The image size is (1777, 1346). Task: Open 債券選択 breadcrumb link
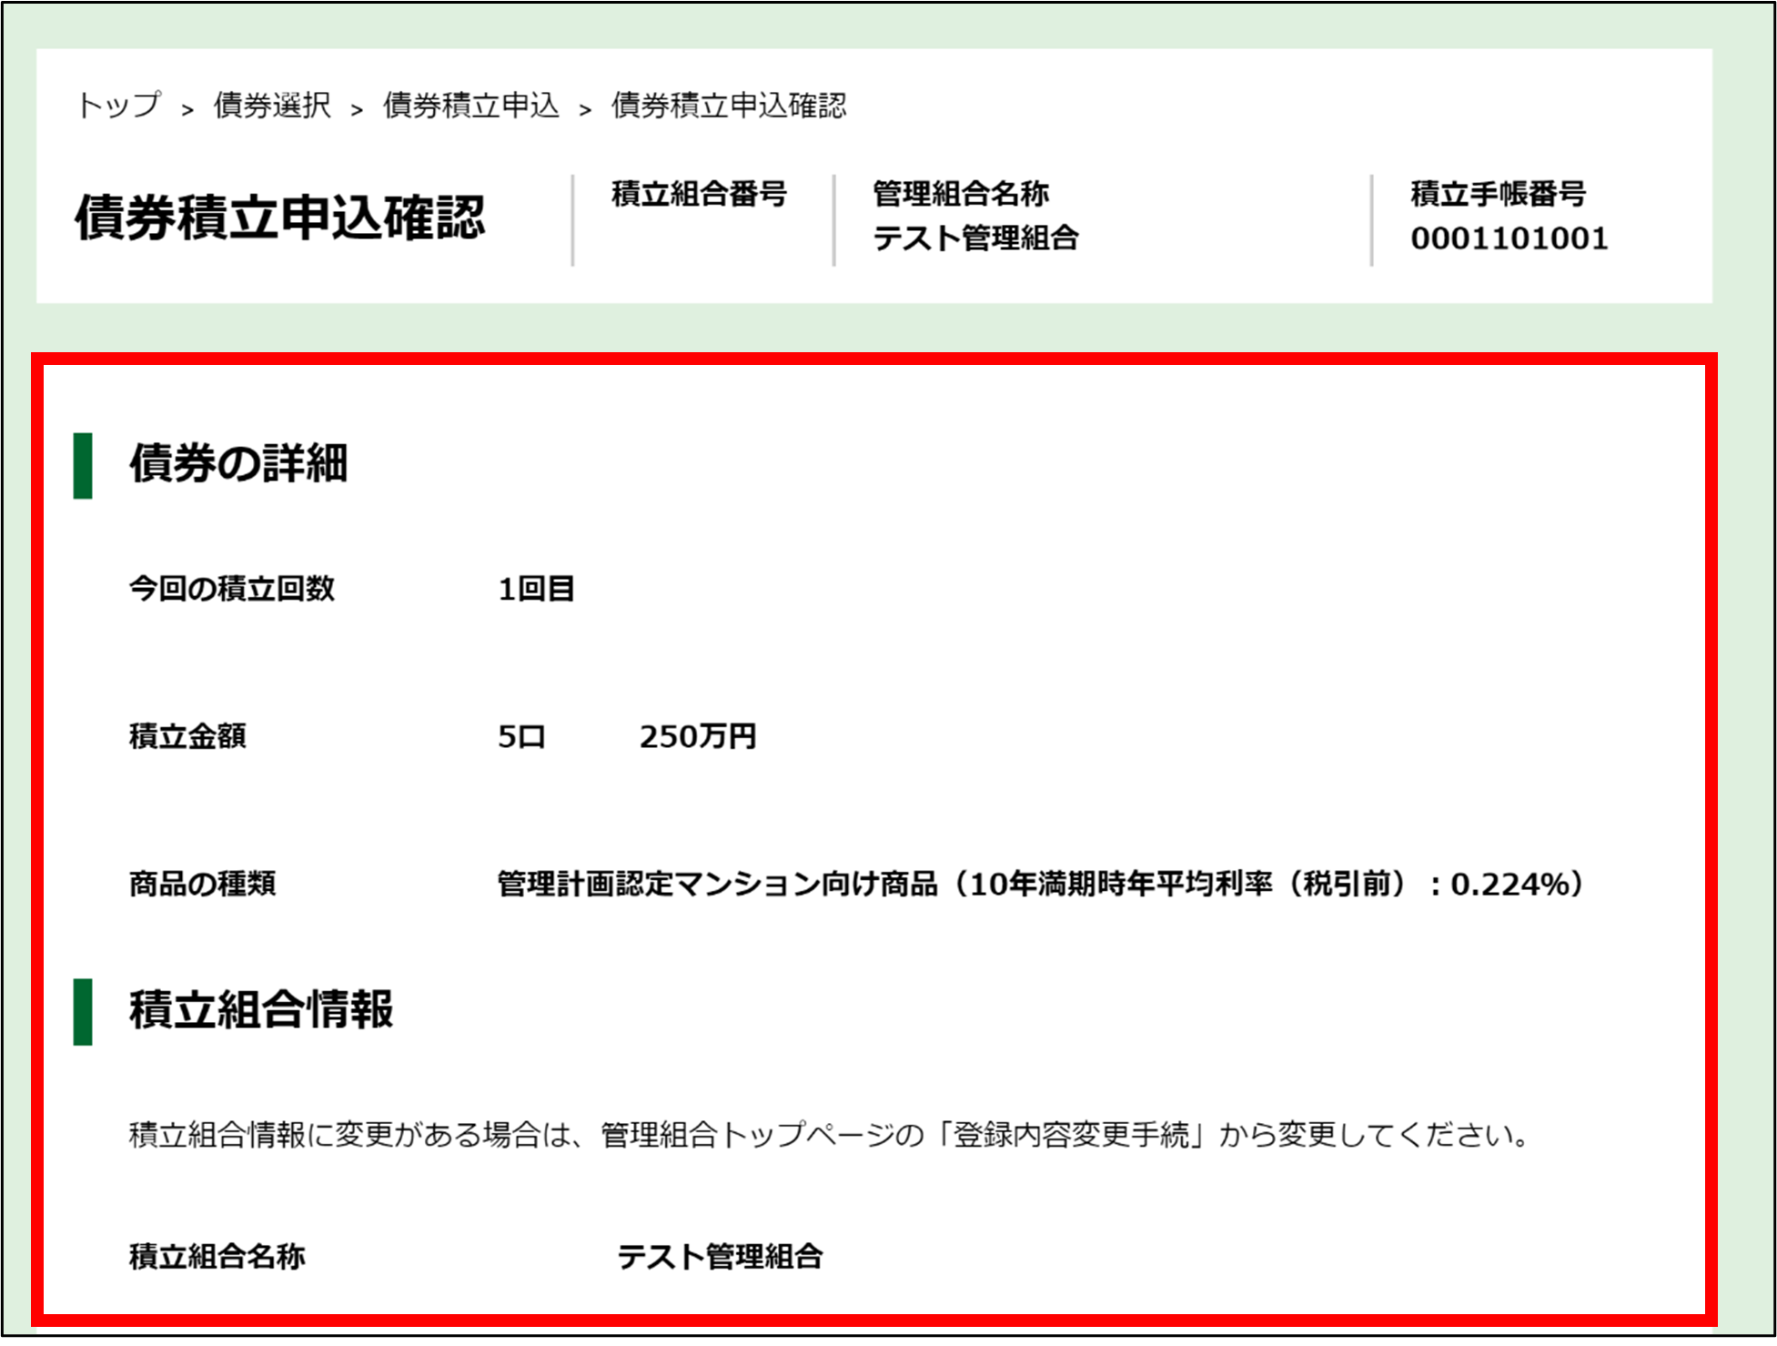click(272, 106)
